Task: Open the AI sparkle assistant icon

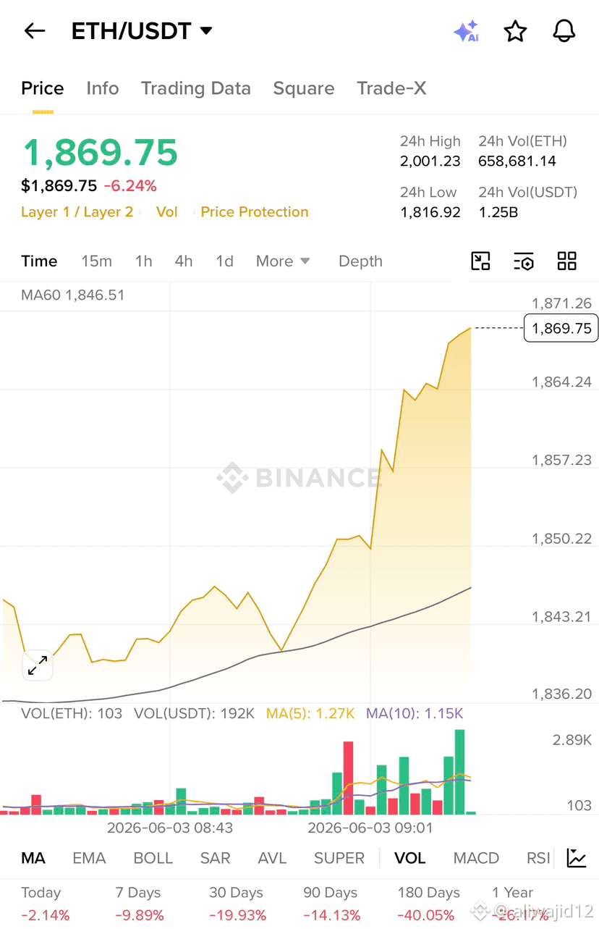Action: pyautogui.click(x=466, y=31)
